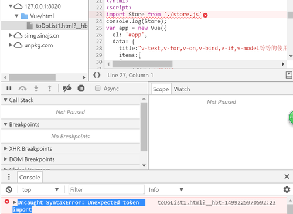Collapse the Call Stack section
The image size is (293, 214).
pos(5,100)
